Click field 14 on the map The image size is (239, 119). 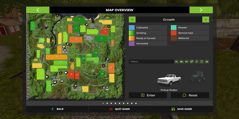point(76,39)
